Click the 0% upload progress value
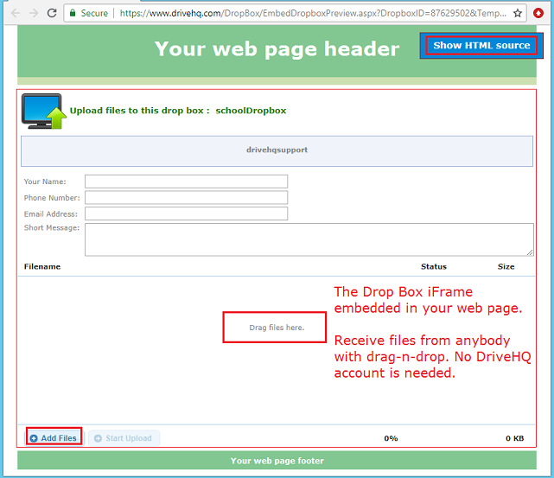 point(391,438)
